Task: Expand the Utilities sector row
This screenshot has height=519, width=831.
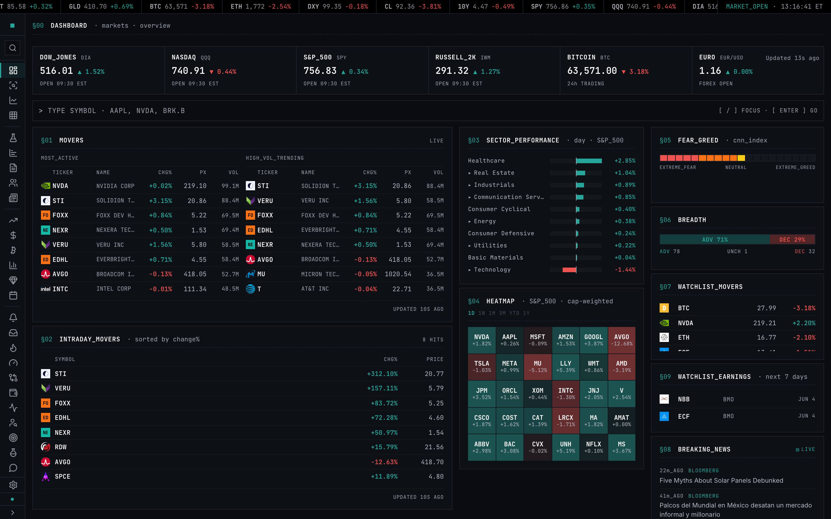Action: click(x=551, y=245)
